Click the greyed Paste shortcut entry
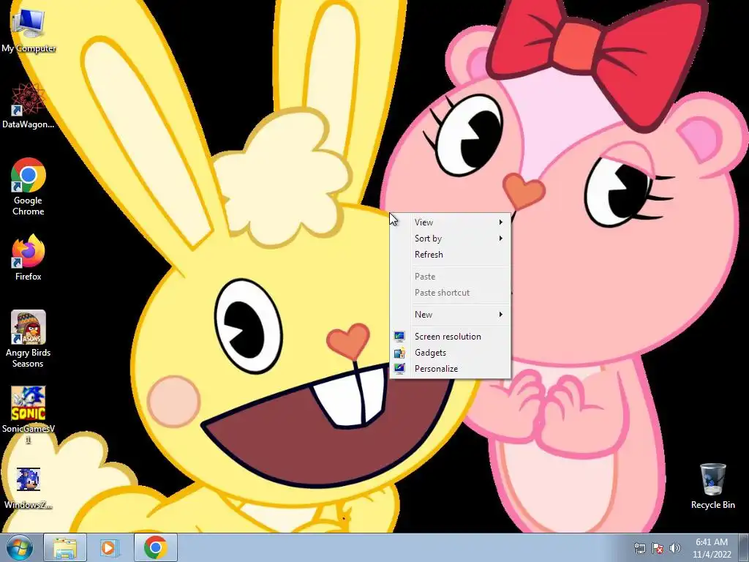This screenshot has height=562, width=749. pos(451,293)
